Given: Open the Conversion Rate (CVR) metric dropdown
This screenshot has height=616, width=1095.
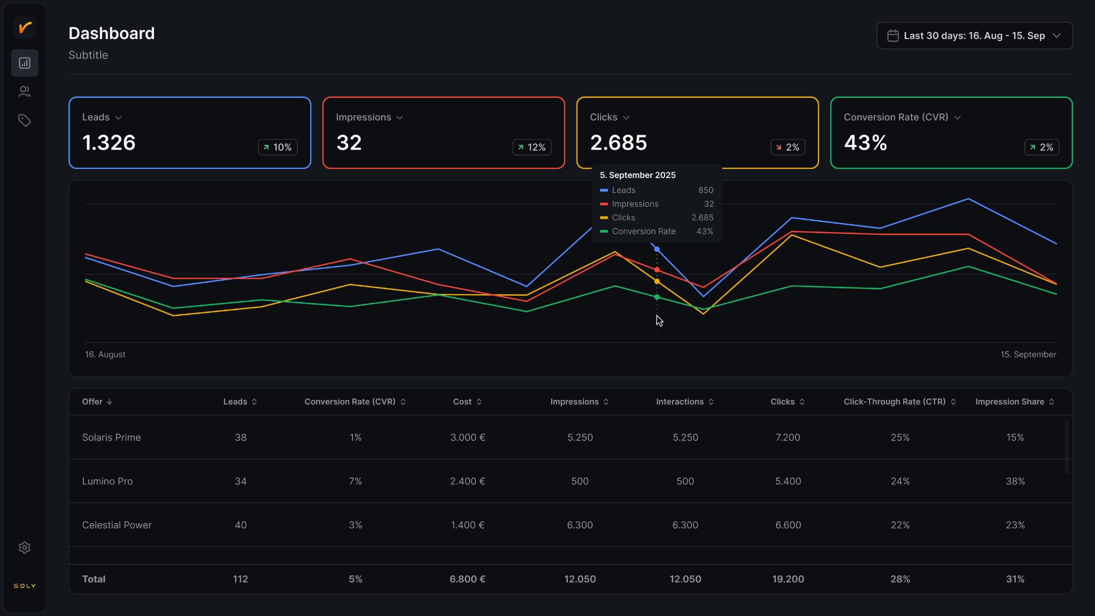Looking at the screenshot, I should (x=958, y=118).
